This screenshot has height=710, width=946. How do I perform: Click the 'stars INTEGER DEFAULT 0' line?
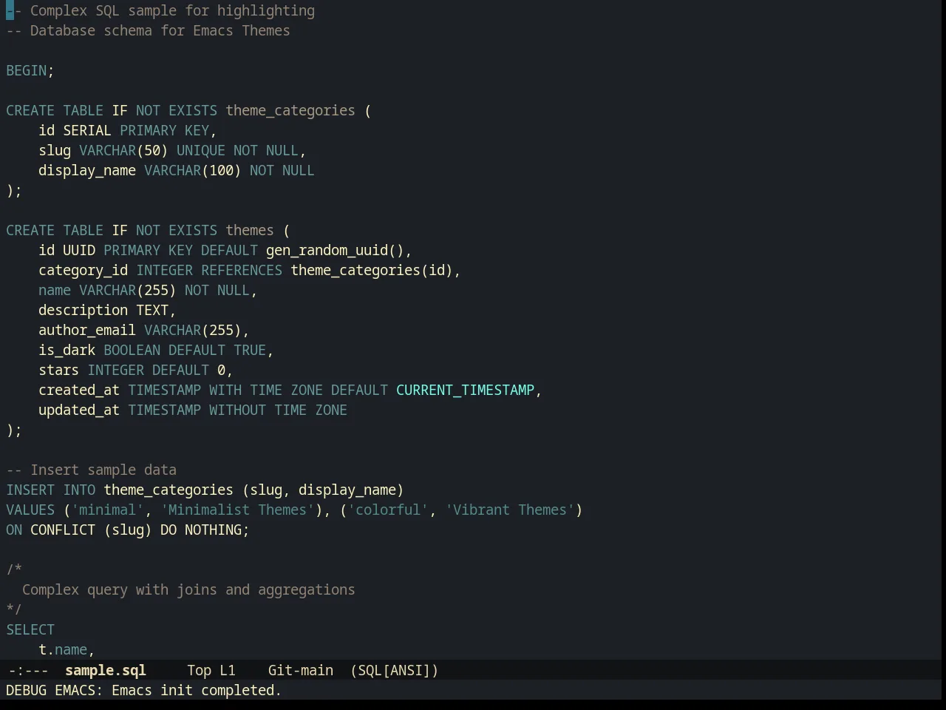(x=135, y=370)
